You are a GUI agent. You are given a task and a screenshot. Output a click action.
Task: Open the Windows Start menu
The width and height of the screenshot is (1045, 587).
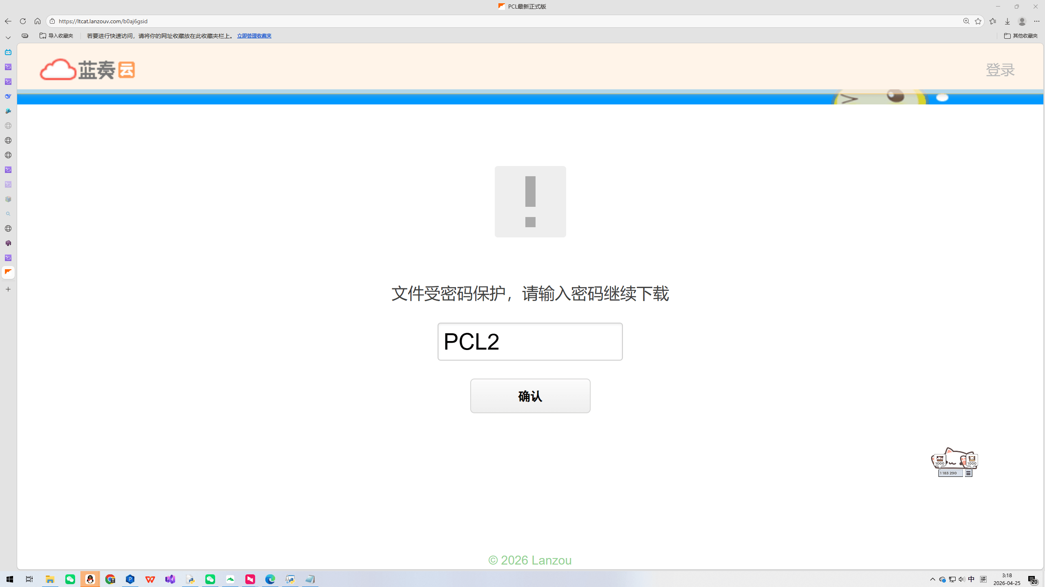coord(10,579)
